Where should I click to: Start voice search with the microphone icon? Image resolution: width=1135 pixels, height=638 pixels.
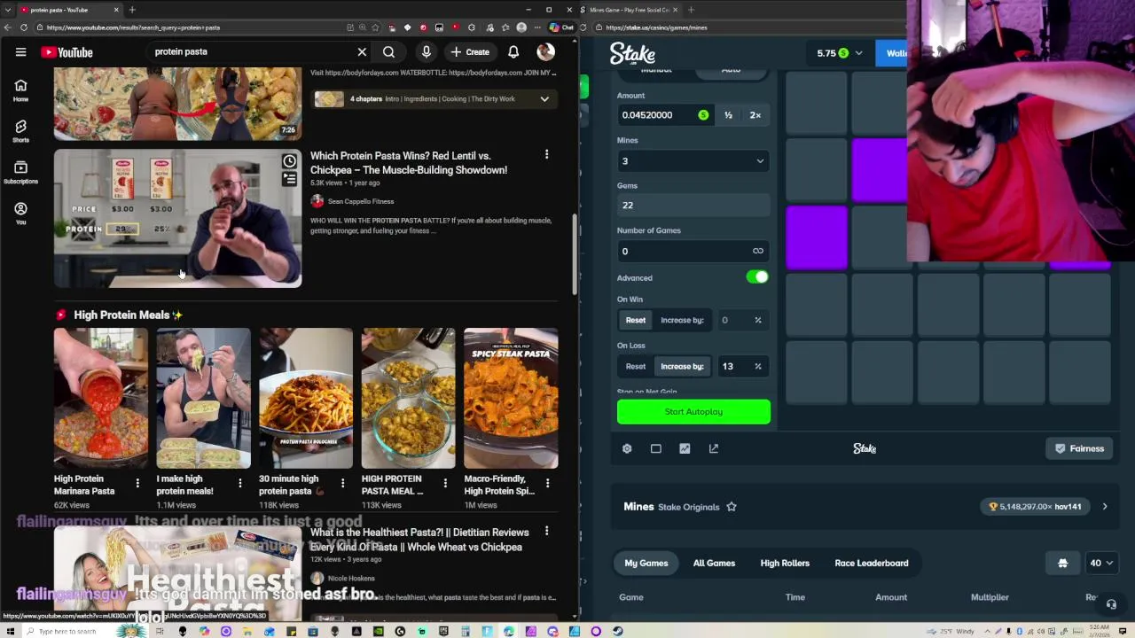[427, 52]
